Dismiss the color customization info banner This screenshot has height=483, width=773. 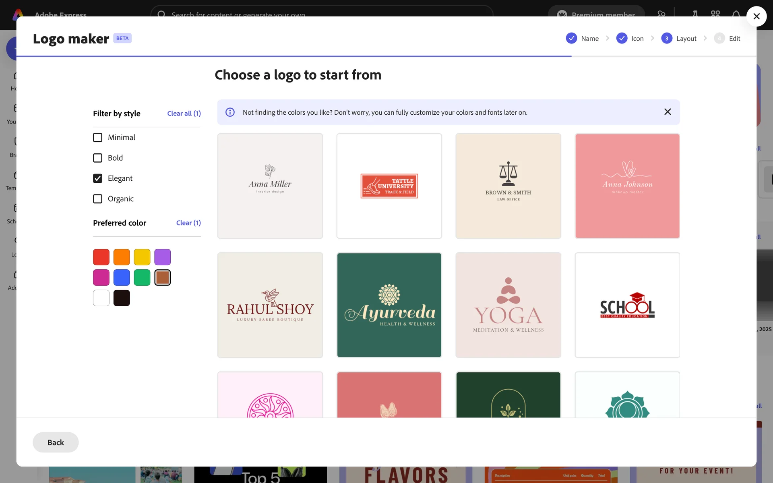pyautogui.click(x=667, y=112)
